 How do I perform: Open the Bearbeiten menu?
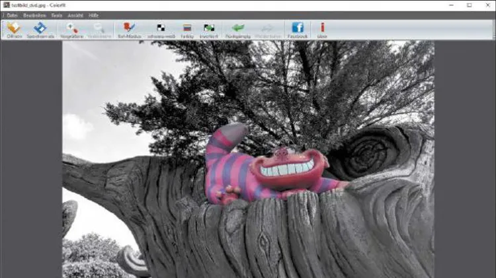click(34, 15)
